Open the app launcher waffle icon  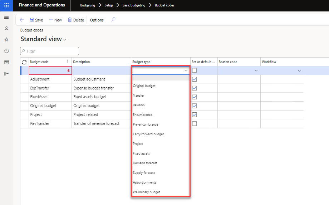pyautogui.click(x=6, y=5)
